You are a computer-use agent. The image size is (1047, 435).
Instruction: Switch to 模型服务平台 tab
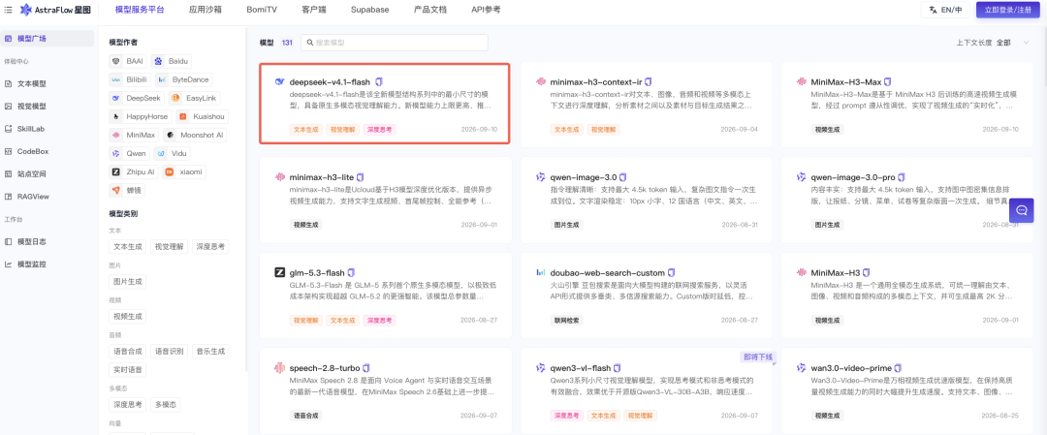point(139,10)
